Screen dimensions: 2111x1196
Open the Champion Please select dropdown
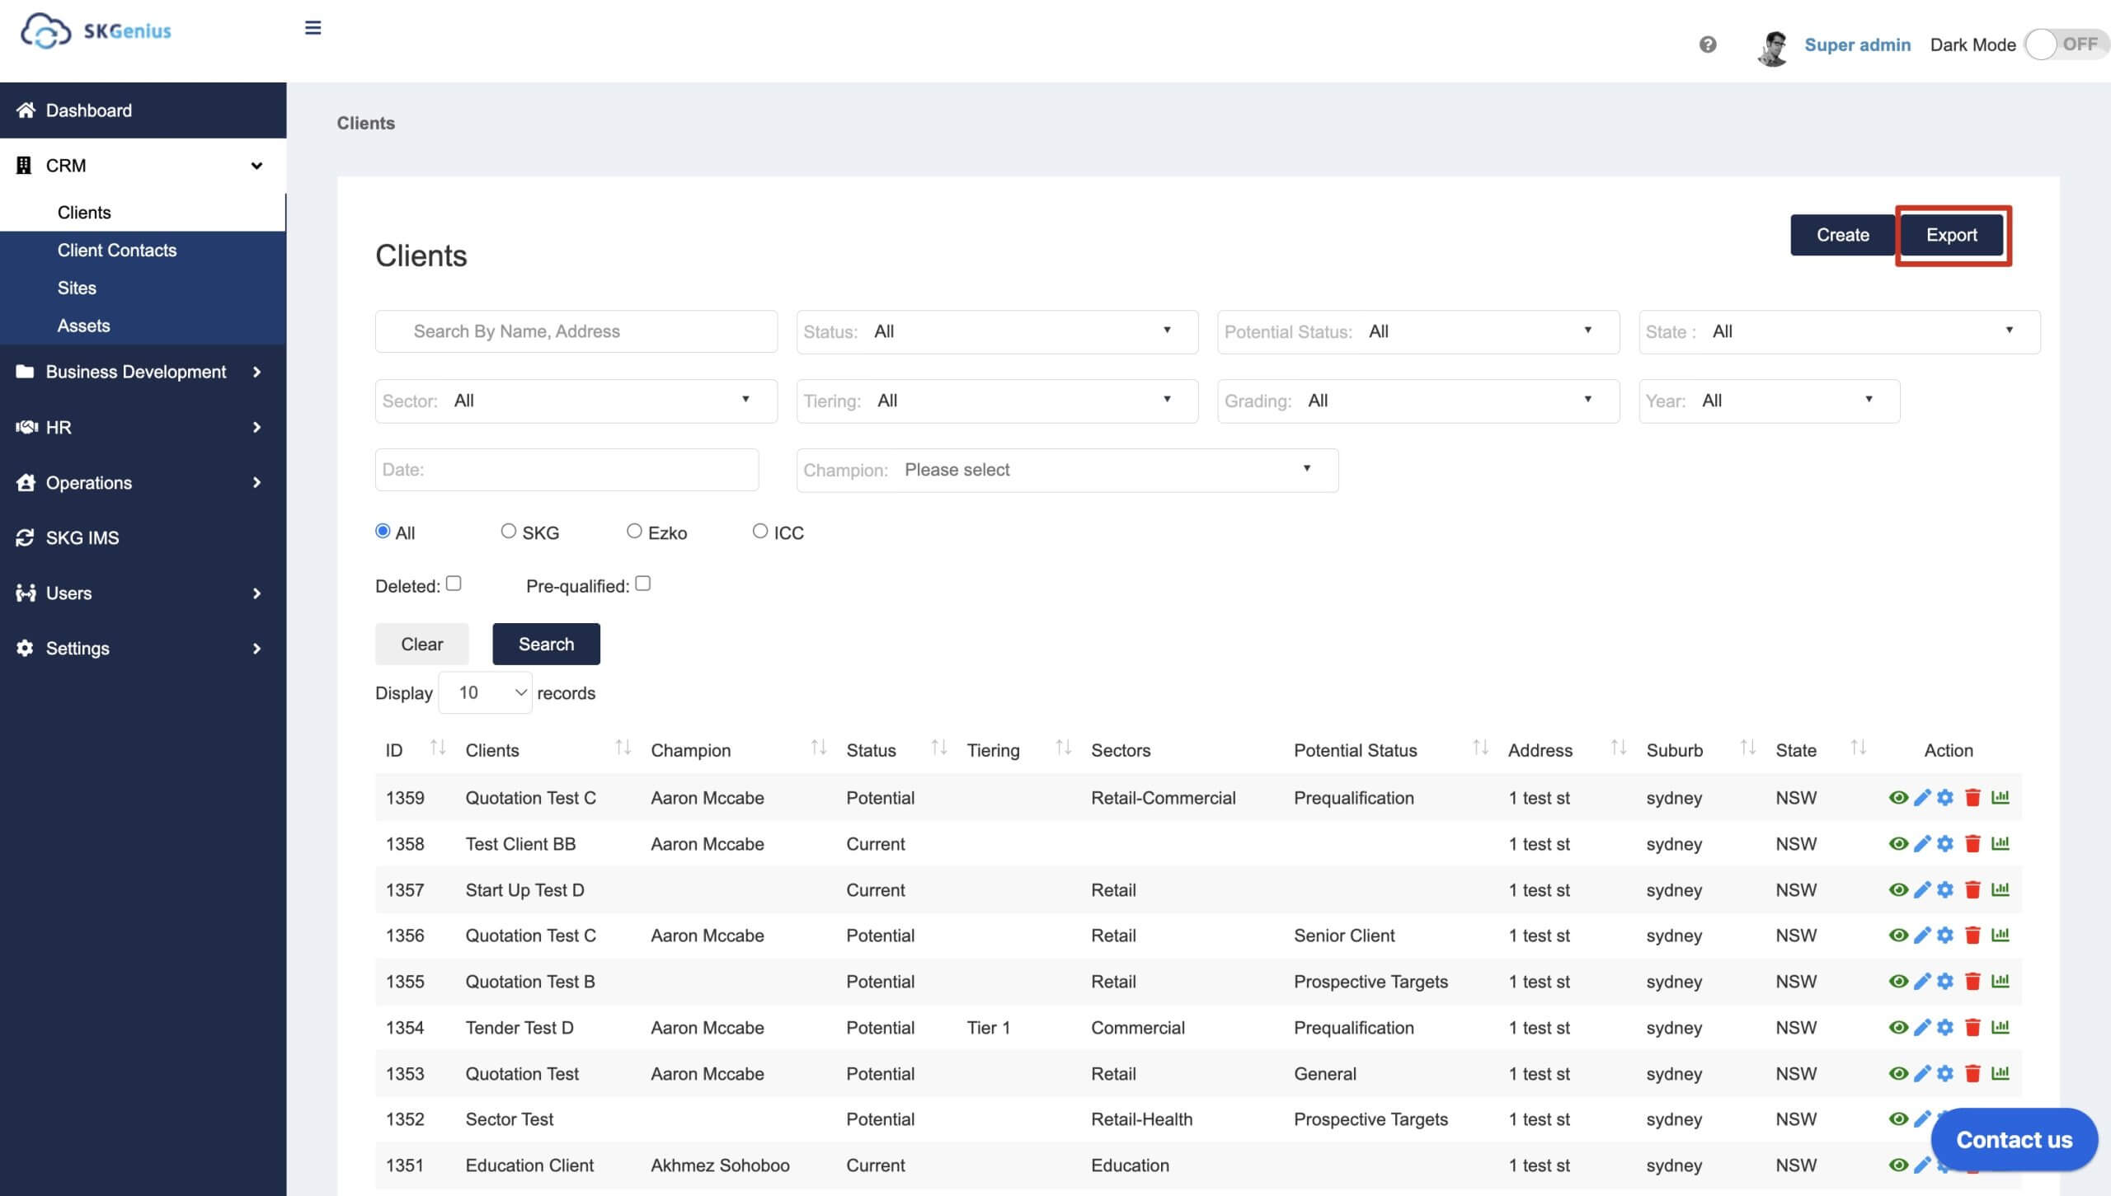1067,470
